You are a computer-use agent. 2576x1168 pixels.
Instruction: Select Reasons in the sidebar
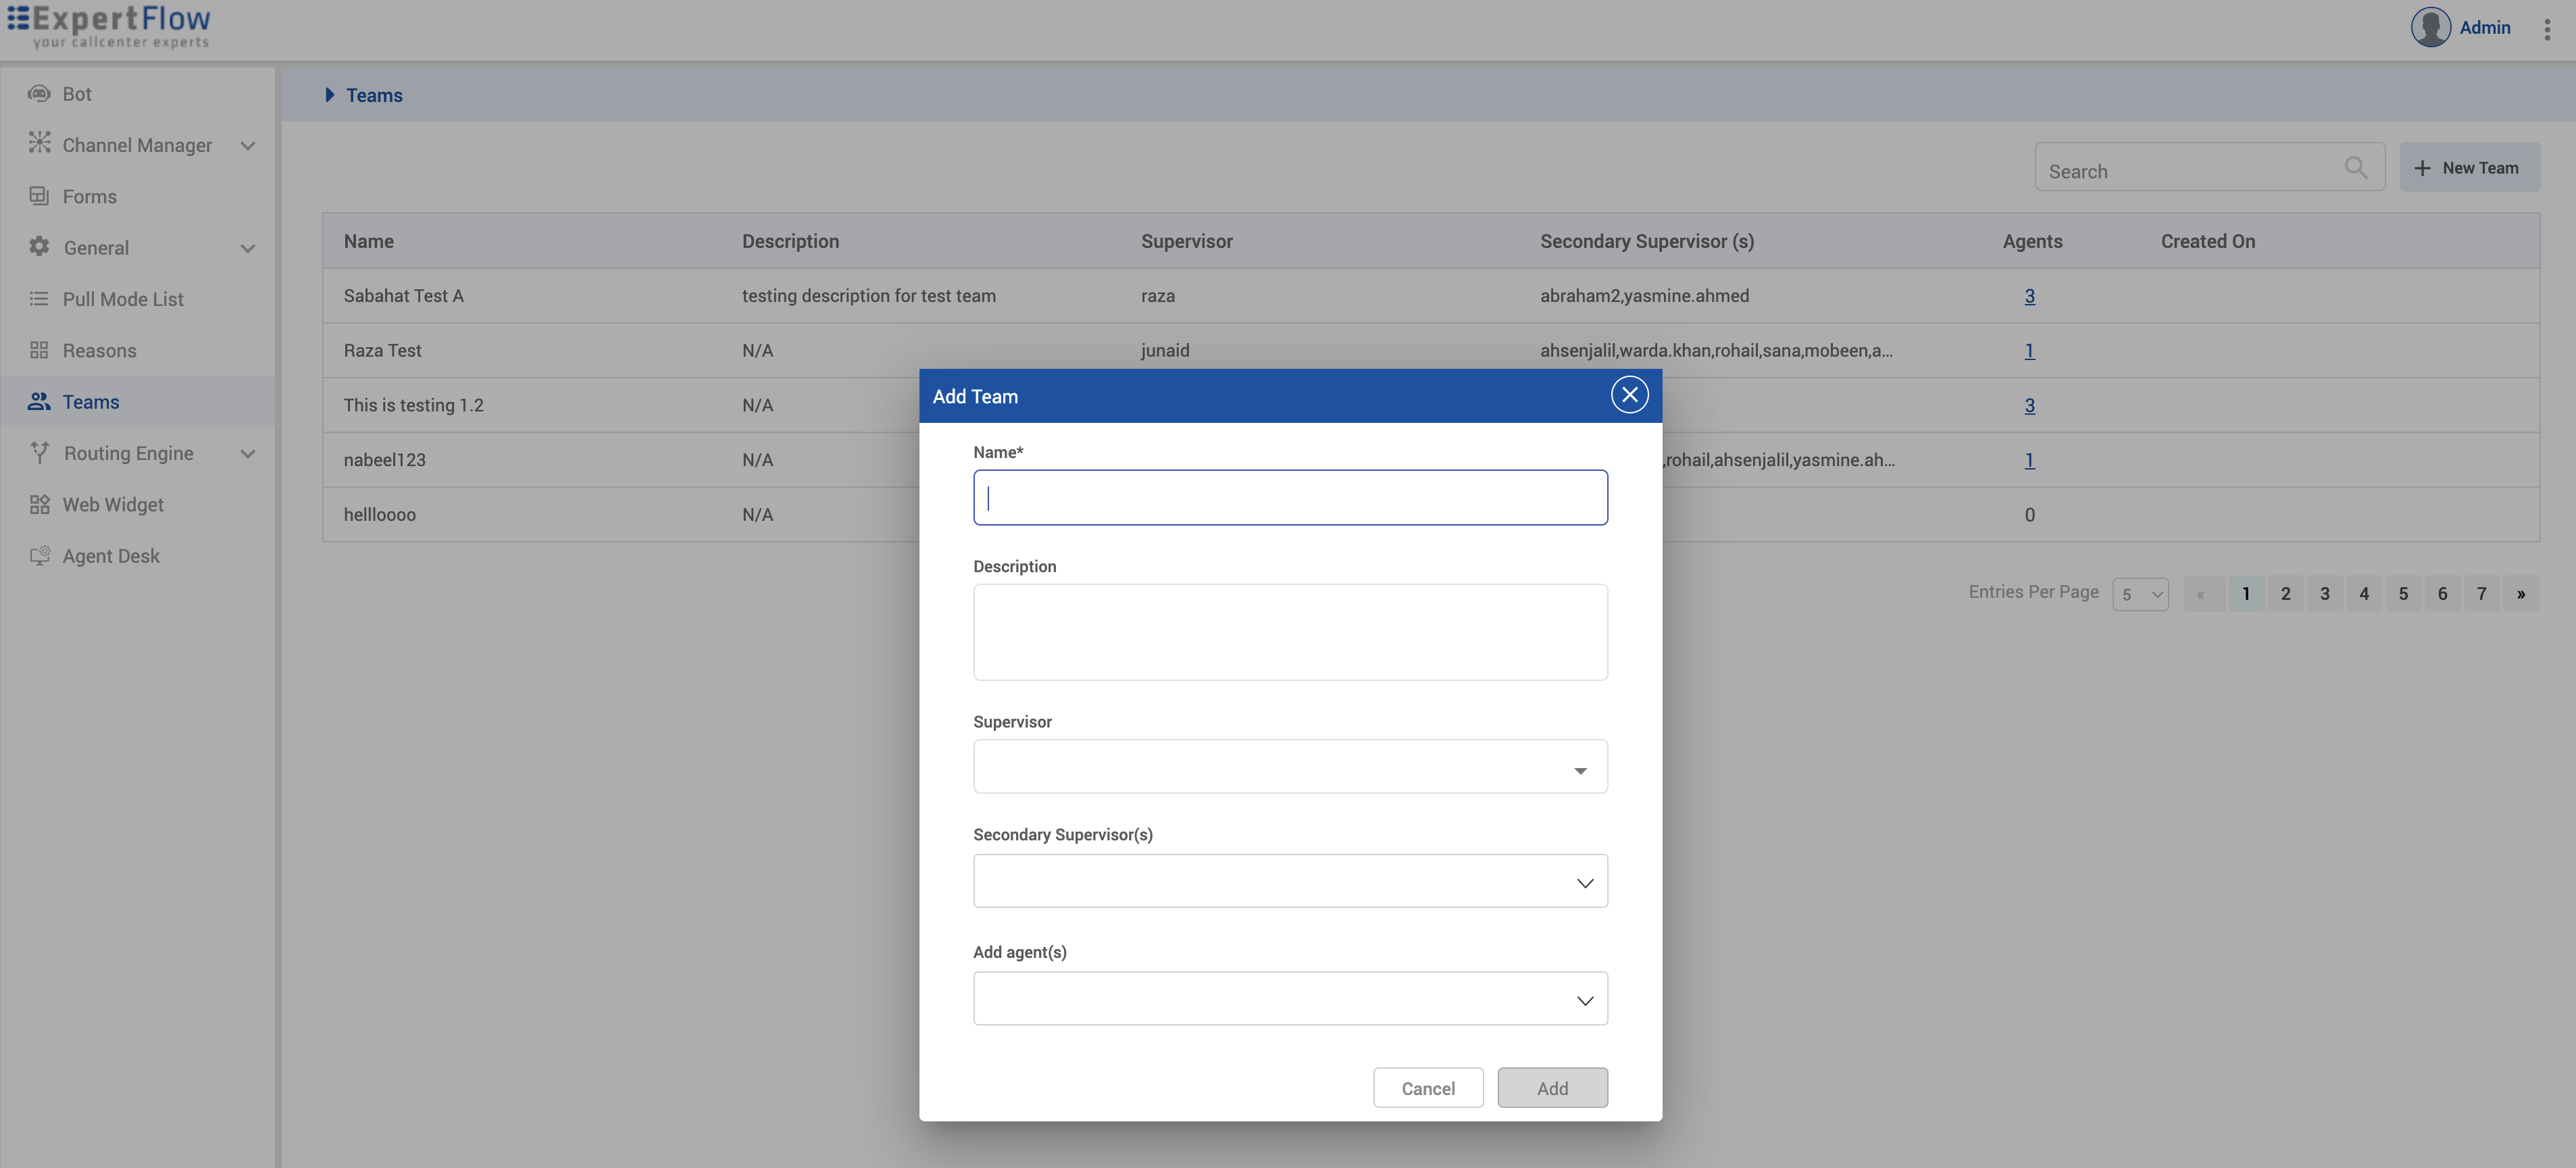coord(99,350)
